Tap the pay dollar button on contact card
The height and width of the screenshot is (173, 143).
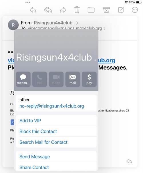pos(89,79)
